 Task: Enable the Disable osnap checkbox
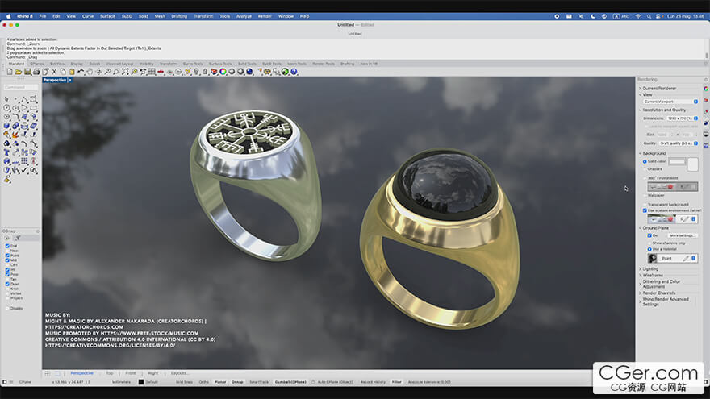point(7,308)
